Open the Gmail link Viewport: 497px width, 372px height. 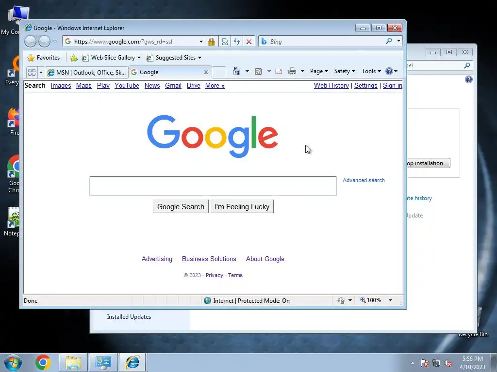click(173, 85)
